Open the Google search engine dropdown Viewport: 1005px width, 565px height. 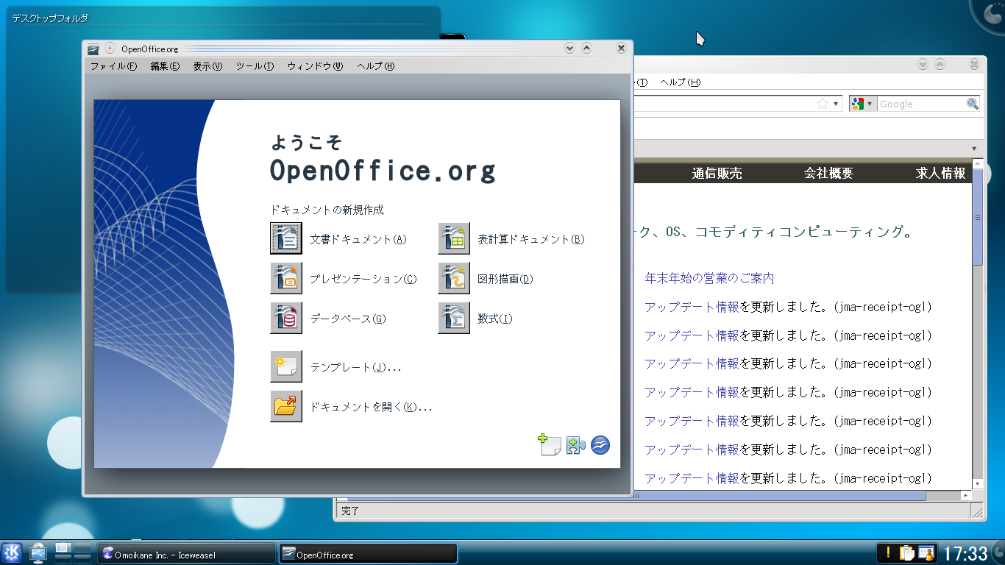[862, 104]
